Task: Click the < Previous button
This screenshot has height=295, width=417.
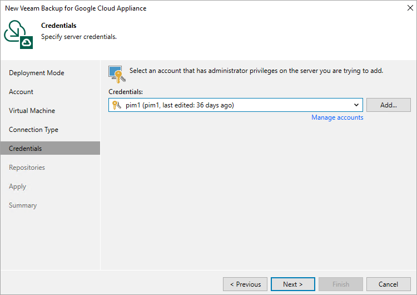Action: [x=245, y=284]
